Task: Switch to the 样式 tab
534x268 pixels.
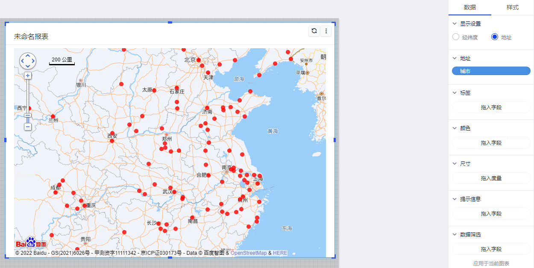Action: pos(512,8)
